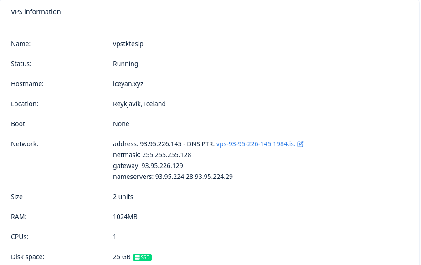Click the VPS information heading
The width and height of the screenshot is (421, 265).
[36, 12]
